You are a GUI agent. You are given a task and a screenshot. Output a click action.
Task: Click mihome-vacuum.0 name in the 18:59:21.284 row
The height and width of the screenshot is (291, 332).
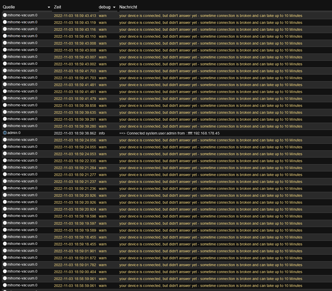tap(22, 168)
